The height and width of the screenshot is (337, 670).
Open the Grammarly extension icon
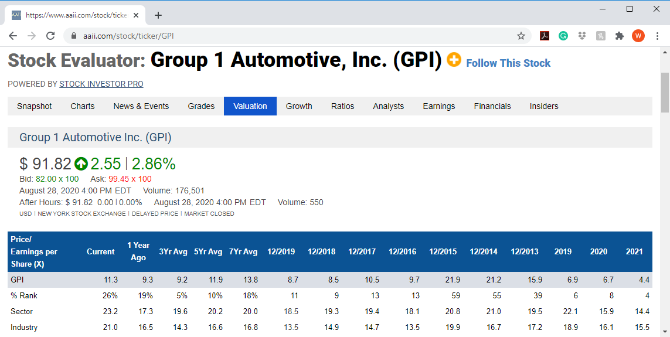pyautogui.click(x=563, y=36)
